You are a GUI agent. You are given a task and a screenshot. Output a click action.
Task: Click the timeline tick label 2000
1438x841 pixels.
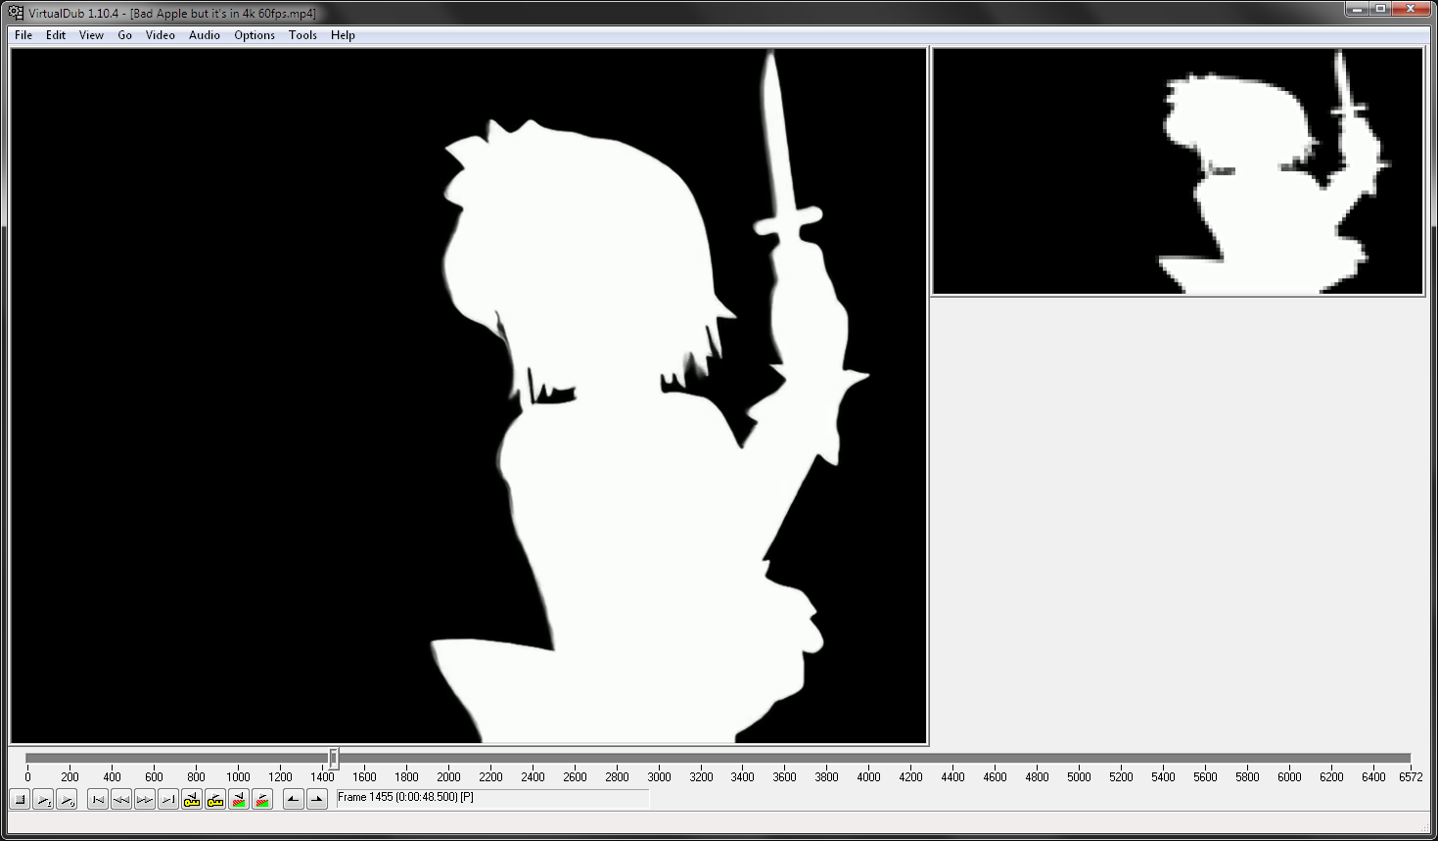click(x=448, y=777)
